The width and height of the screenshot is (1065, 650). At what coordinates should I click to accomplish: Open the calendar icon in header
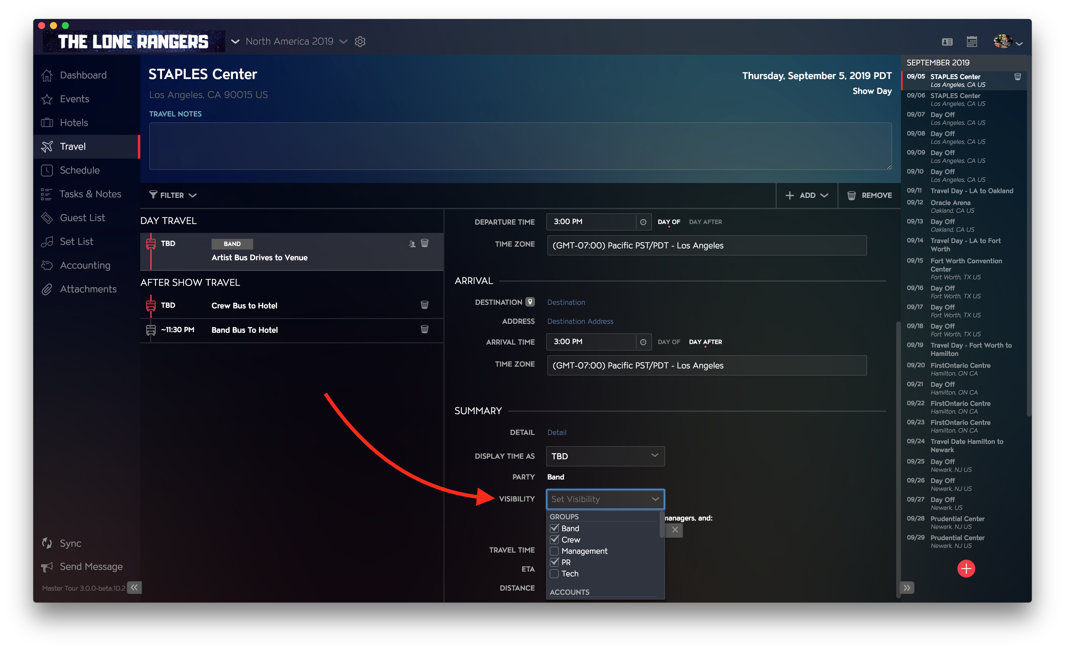point(972,42)
